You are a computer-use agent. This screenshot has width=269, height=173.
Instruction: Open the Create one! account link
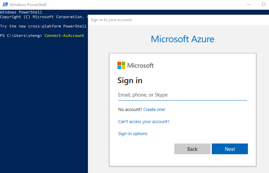click(154, 109)
